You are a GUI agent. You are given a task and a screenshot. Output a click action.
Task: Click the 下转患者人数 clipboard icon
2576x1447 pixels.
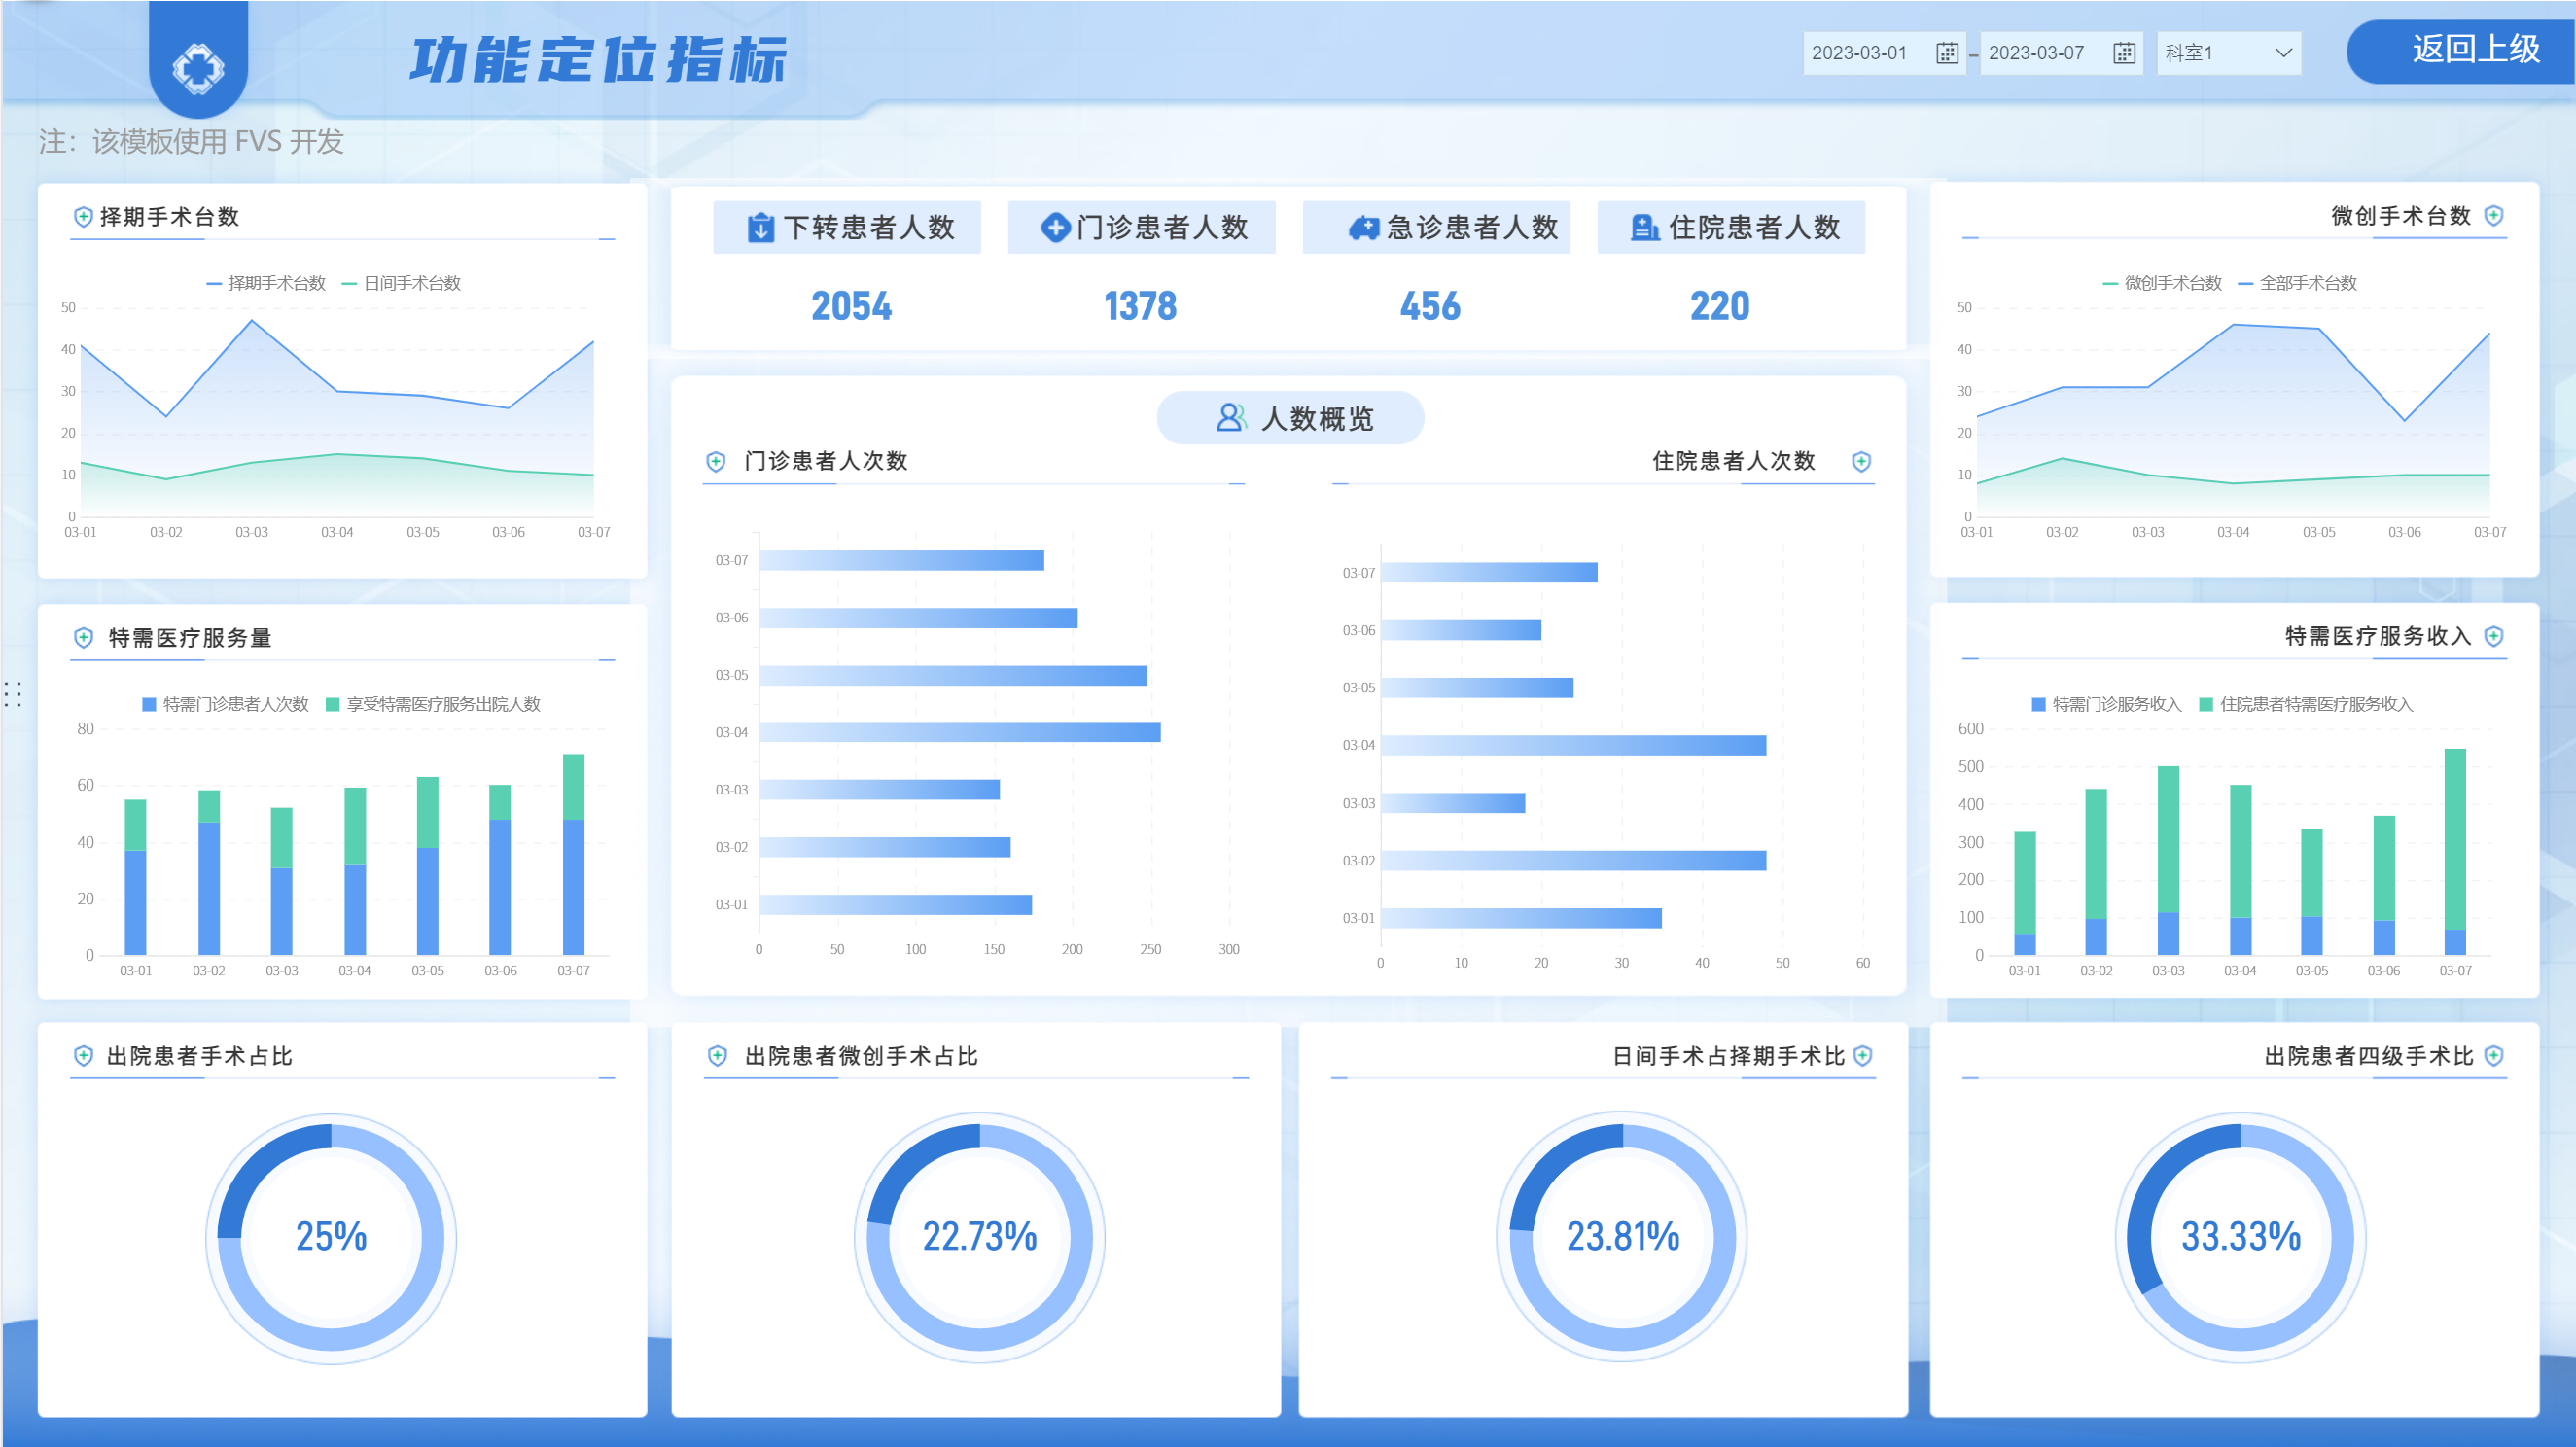pyautogui.click(x=760, y=228)
